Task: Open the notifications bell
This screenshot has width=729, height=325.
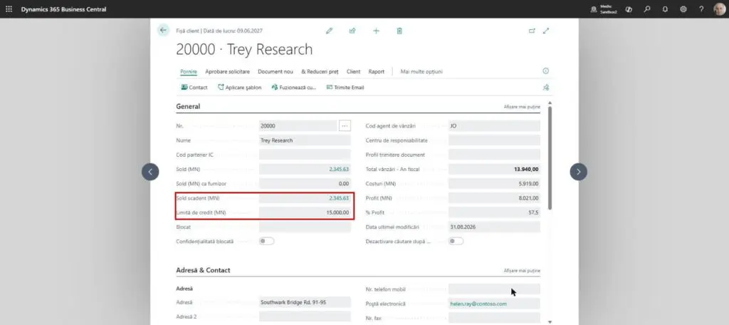Action: pyautogui.click(x=665, y=9)
